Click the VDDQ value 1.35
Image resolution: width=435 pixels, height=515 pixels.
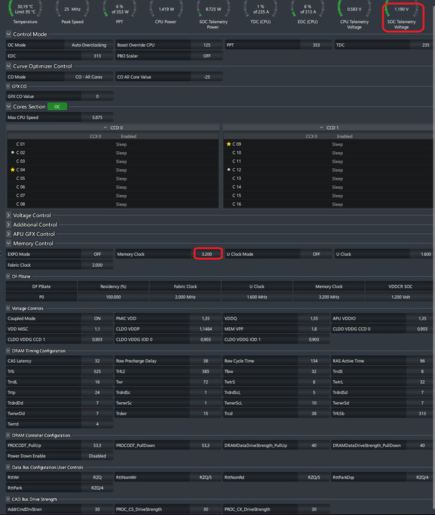314,318
